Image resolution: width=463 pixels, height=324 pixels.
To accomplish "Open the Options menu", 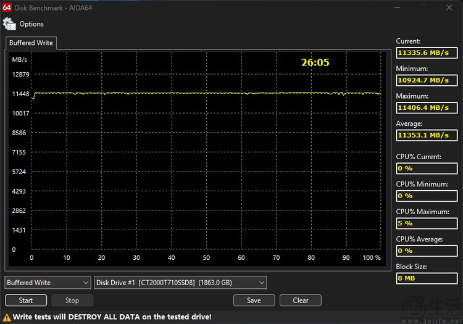I will pos(31,24).
